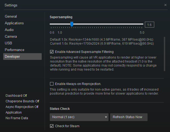The height and width of the screenshot is (132, 170).
Task: Select the Developer section
Action: pos(12,57)
